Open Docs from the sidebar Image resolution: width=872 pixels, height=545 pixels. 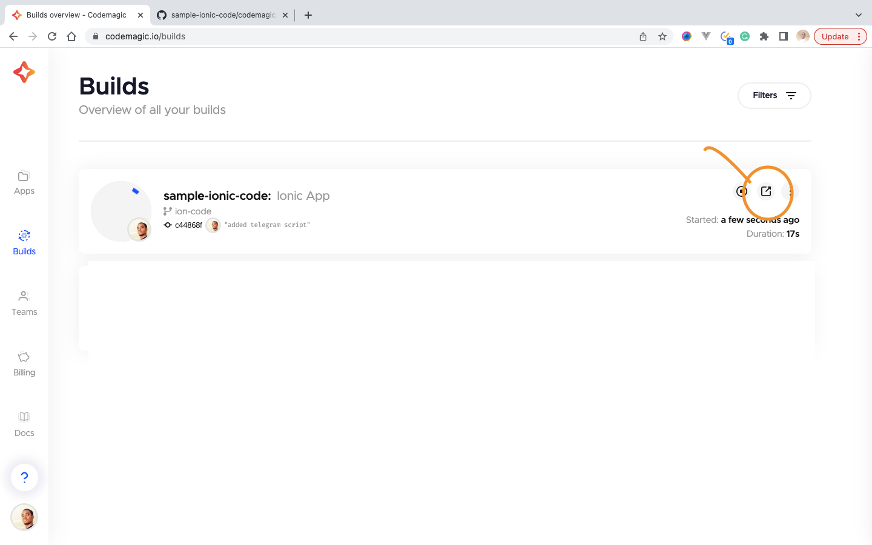click(24, 425)
